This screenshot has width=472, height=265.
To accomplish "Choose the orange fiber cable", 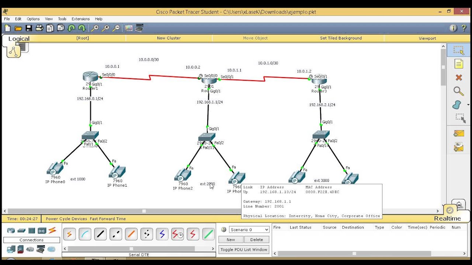I will [131, 234].
